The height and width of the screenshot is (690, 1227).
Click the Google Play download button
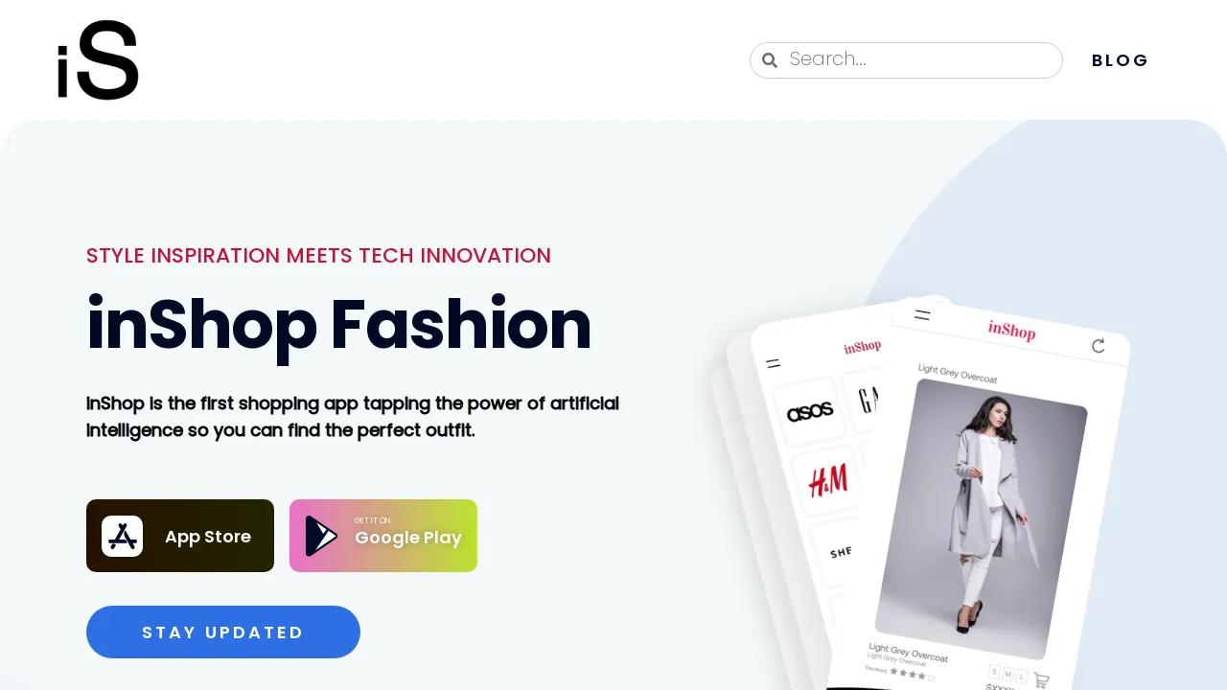pyautogui.click(x=383, y=536)
